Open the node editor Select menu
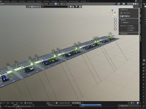This screenshot has width=146, height=109. click(x=12, y=103)
